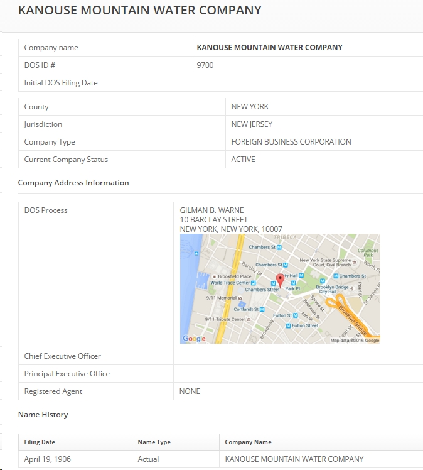The width and height of the screenshot is (423, 470).
Task: Click the Brookfield Place marker icon
Action: click(215, 276)
